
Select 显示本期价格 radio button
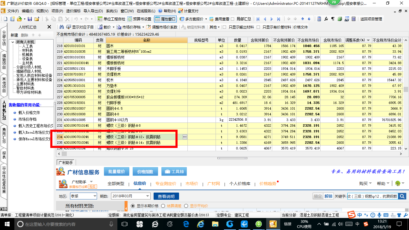[133, 206]
